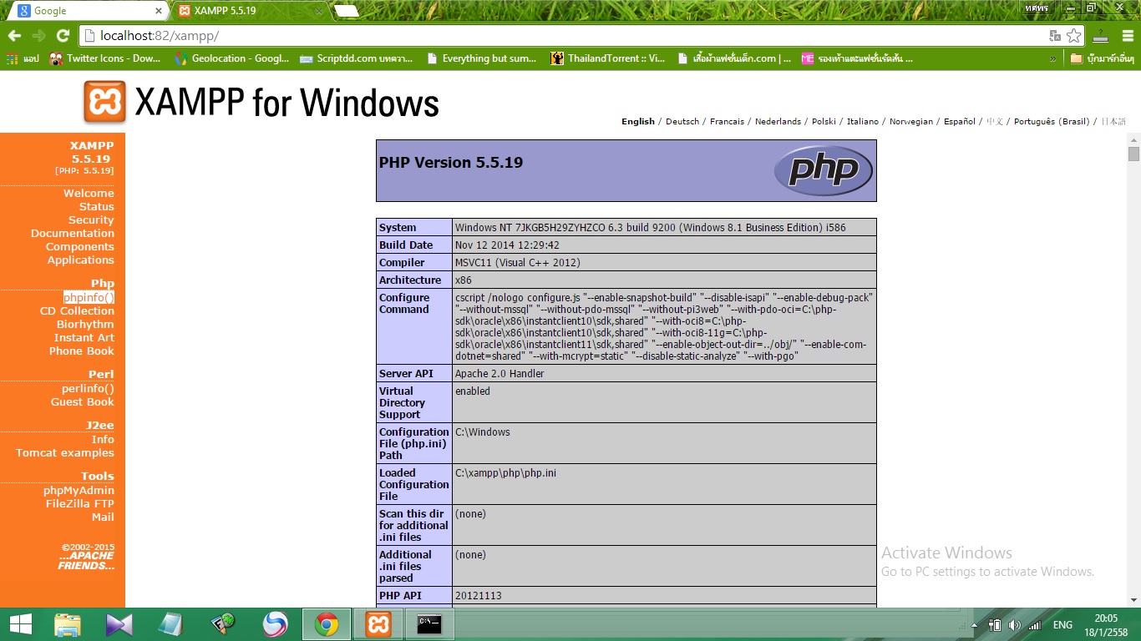
Task: Open a new browser tab
Action: click(346, 11)
